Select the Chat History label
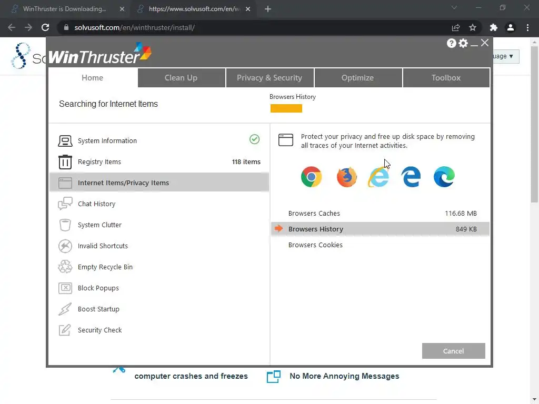Viewport: 539px width, 404px height. pos(97,204)
